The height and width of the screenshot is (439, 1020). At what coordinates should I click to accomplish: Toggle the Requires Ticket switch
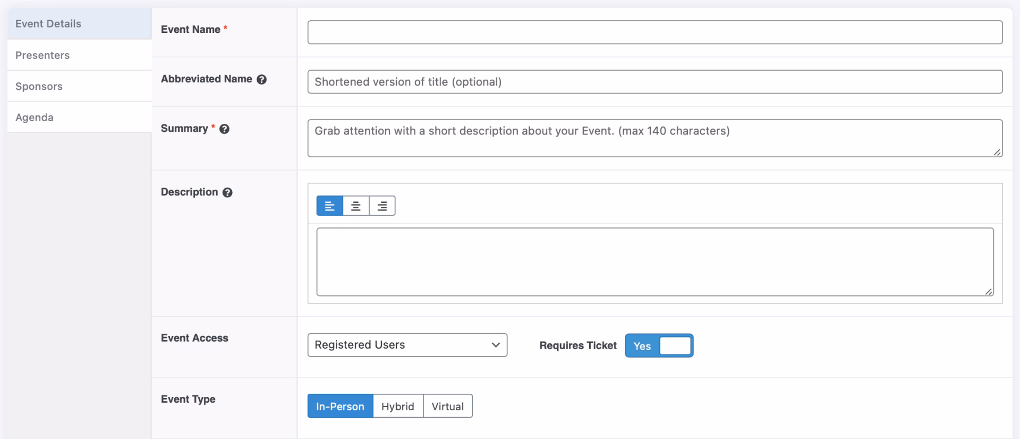tap(659, 346)
